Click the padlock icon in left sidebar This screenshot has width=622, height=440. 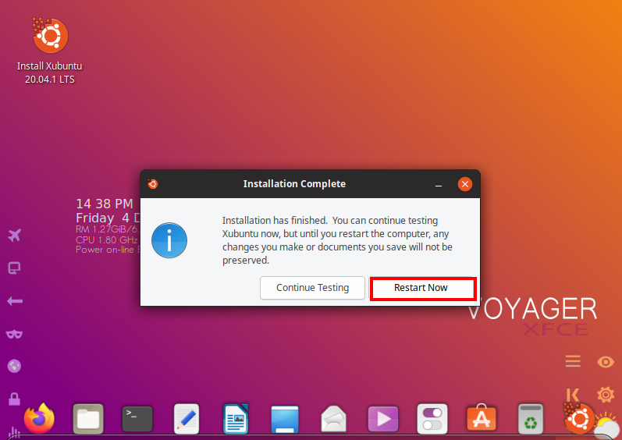coord(14,399)
